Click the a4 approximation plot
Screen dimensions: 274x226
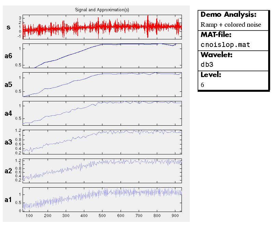point(102,113)
